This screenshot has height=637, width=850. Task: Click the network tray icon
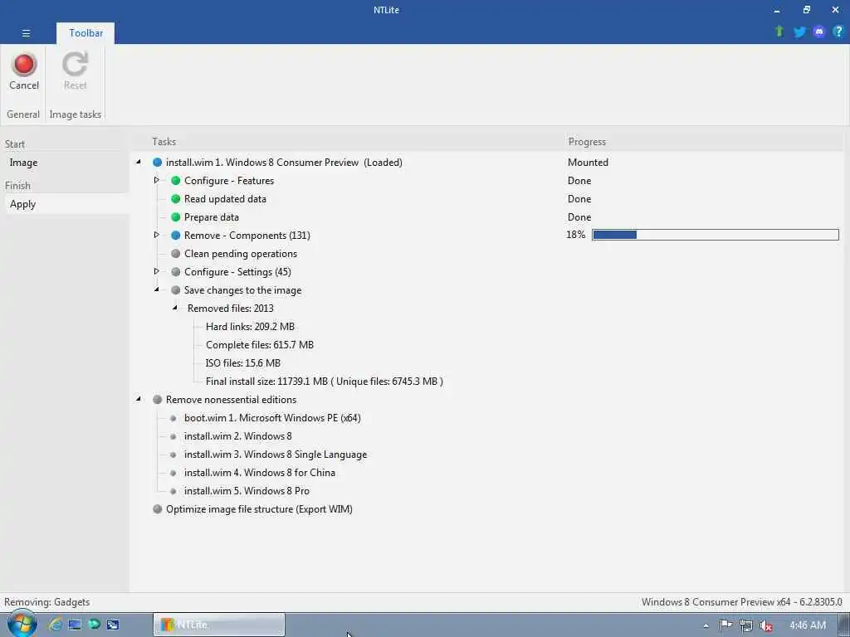point(746,625)
